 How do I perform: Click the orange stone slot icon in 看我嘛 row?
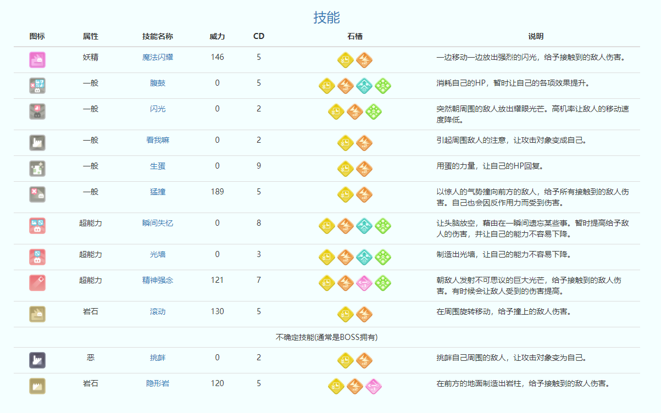coord(364,143)
